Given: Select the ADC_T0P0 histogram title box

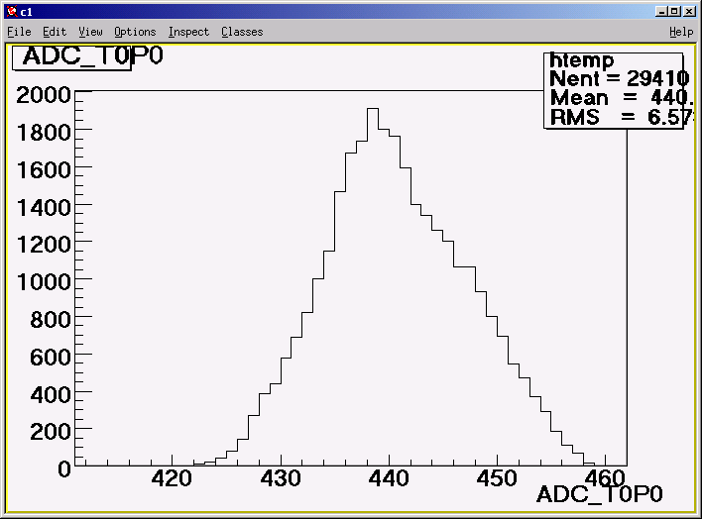Looking at the screenshot, I should (x=71, y=57).
